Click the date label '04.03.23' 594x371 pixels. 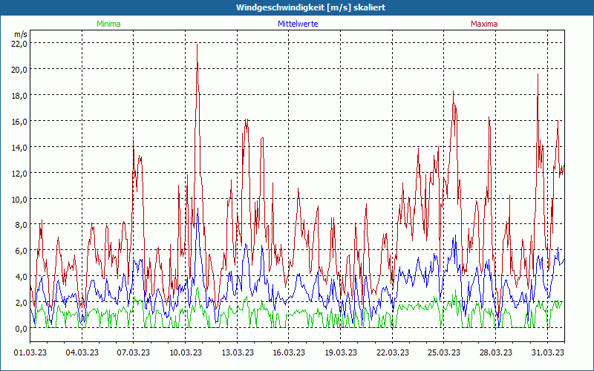point(82,353)
